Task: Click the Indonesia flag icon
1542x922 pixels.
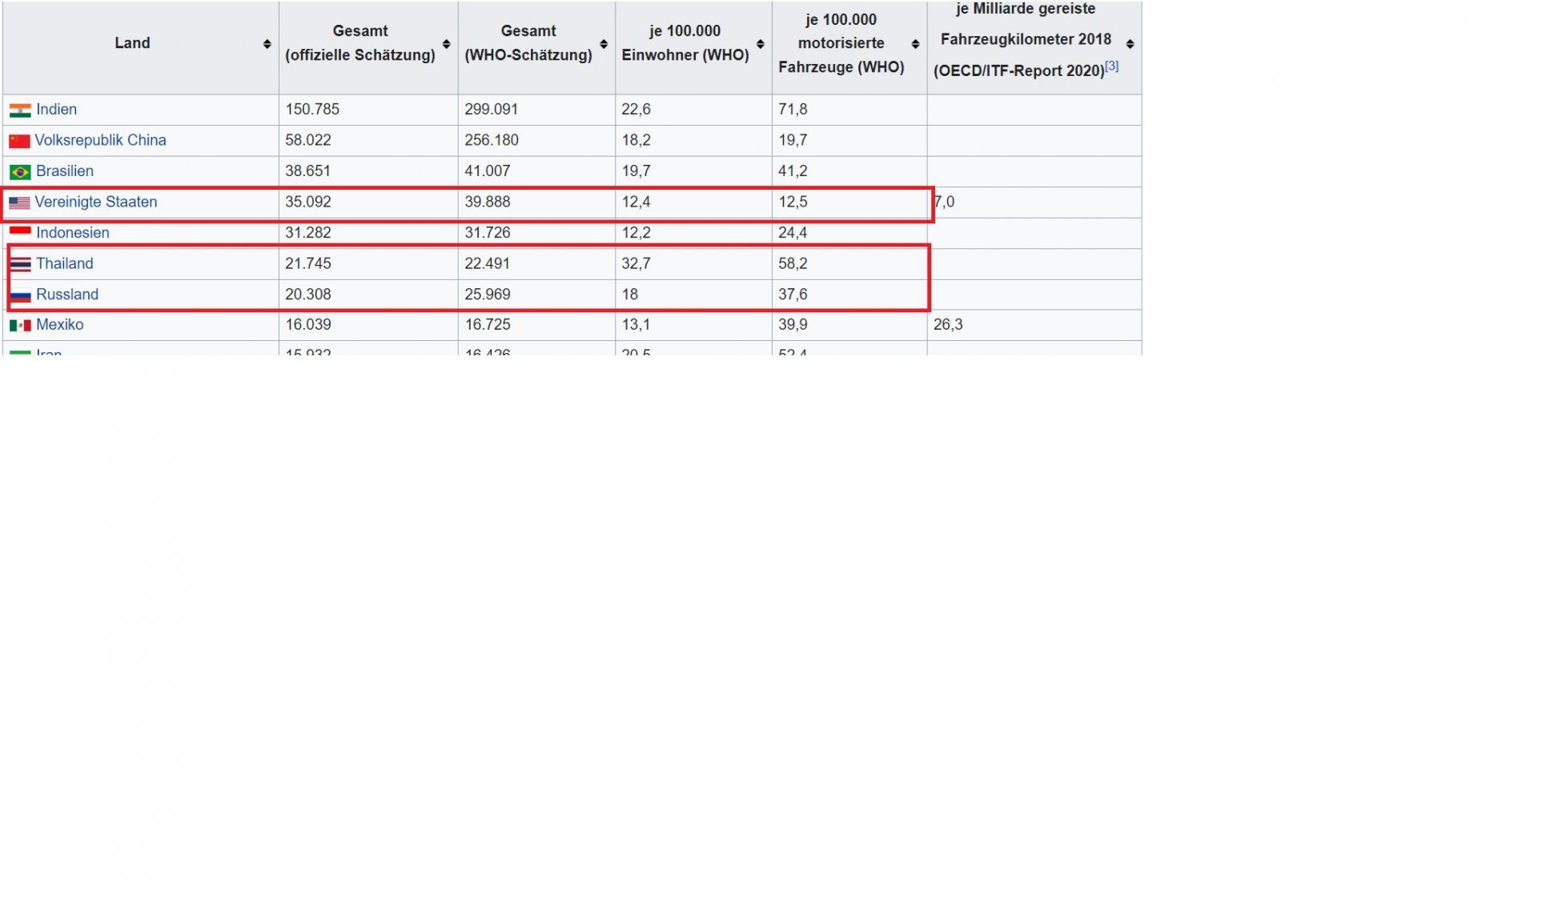Action: (20, 232)
